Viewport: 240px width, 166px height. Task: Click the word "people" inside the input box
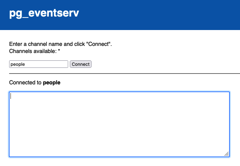[x=18, y=64]
